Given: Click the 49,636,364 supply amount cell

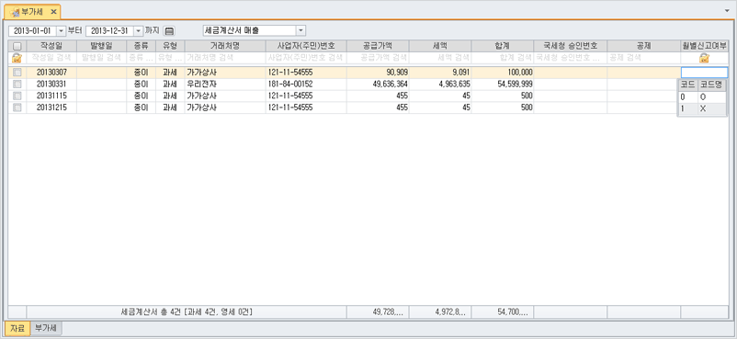Looking at the screenshot, I should coord(378,85).
